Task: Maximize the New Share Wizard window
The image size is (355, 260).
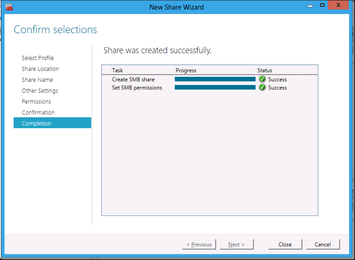Action: click(322, 5)
